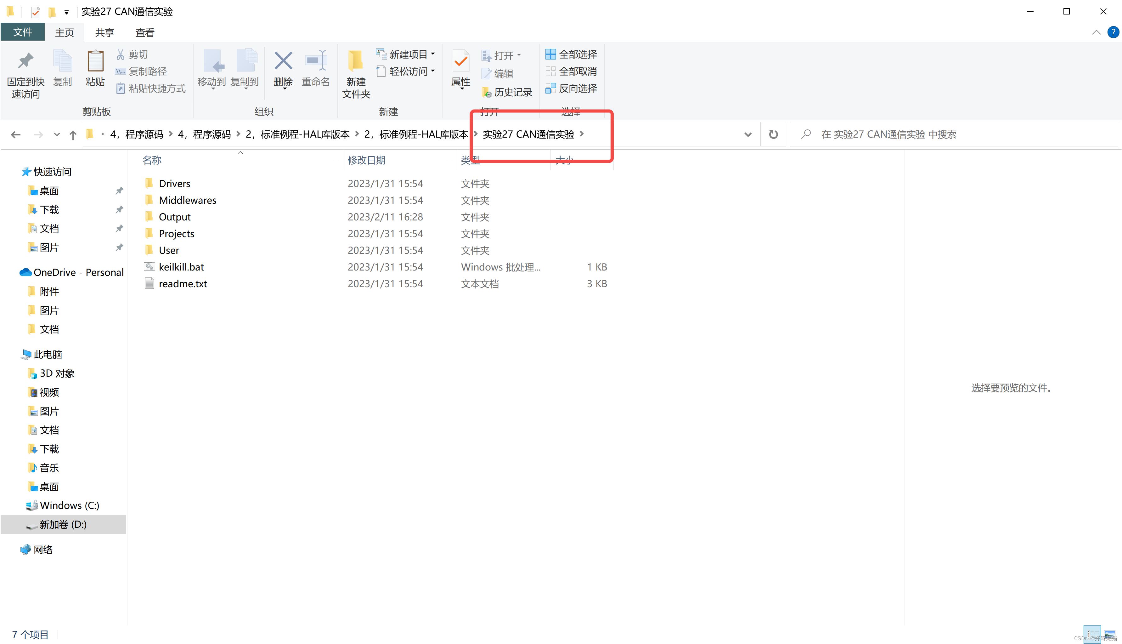Open 历史记录 (History) icon

pos(507,92)
